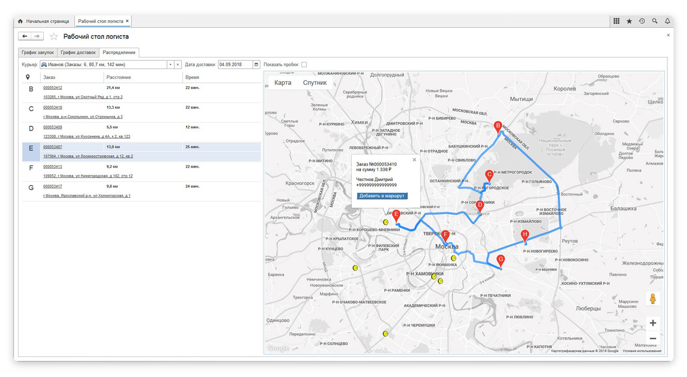Open the functions grid menu icon
687x377 pixels.
coord(616,21)
